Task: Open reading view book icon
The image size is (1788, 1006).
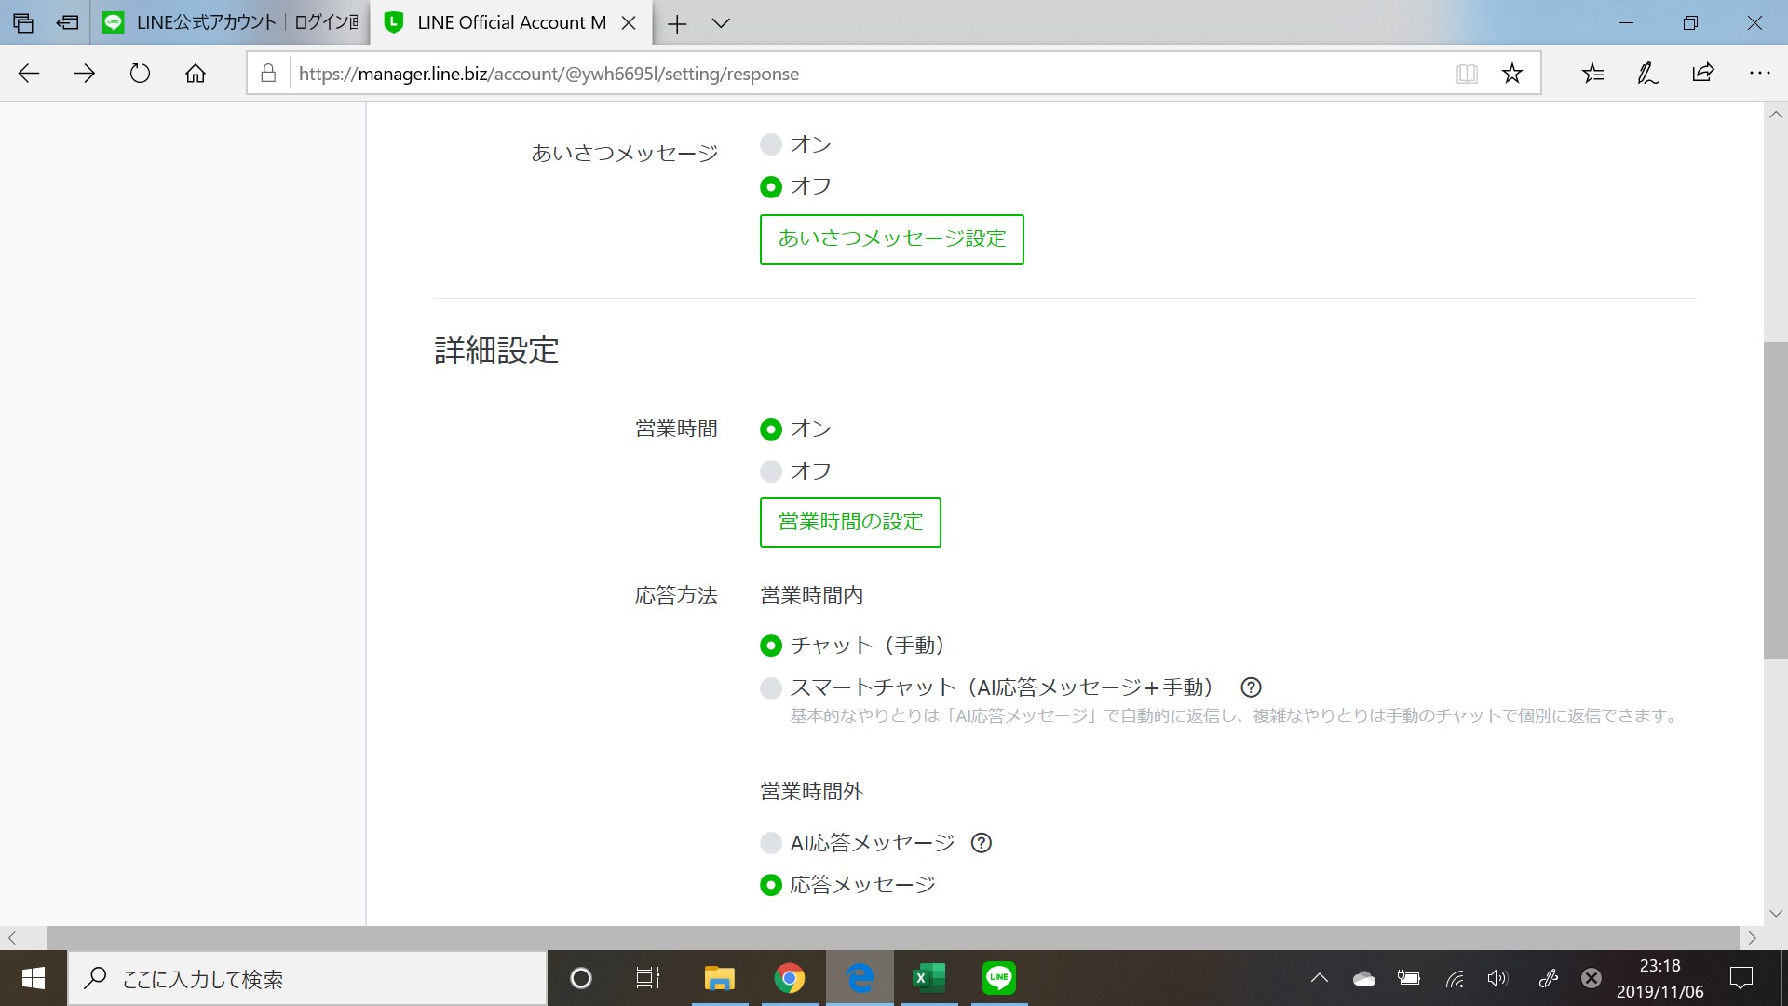Action: 1467,74
